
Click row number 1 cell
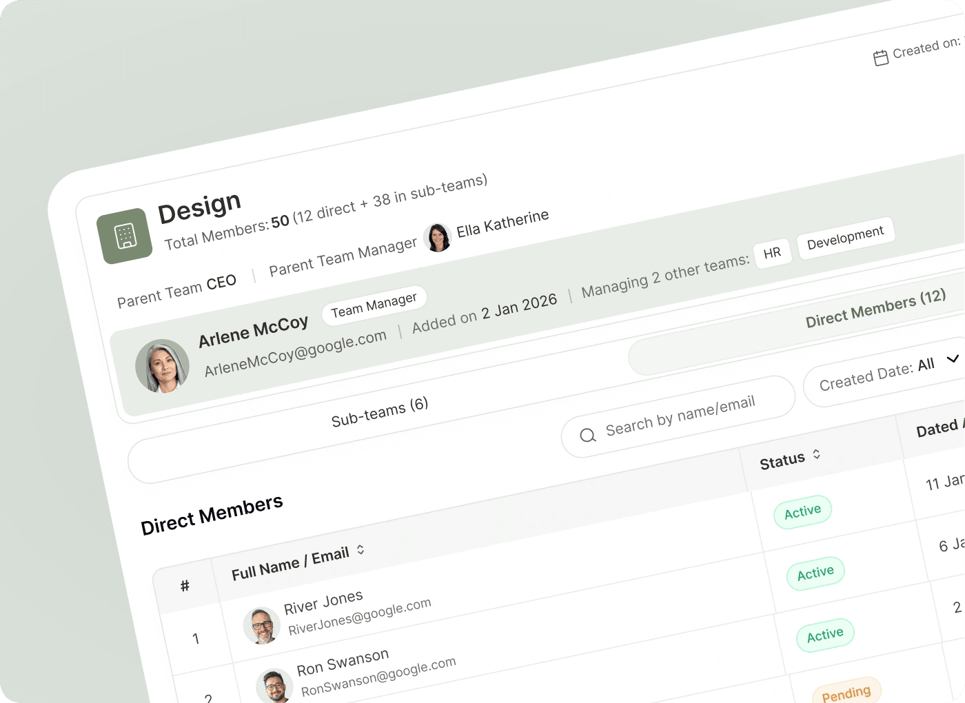(x=196, y=639)
